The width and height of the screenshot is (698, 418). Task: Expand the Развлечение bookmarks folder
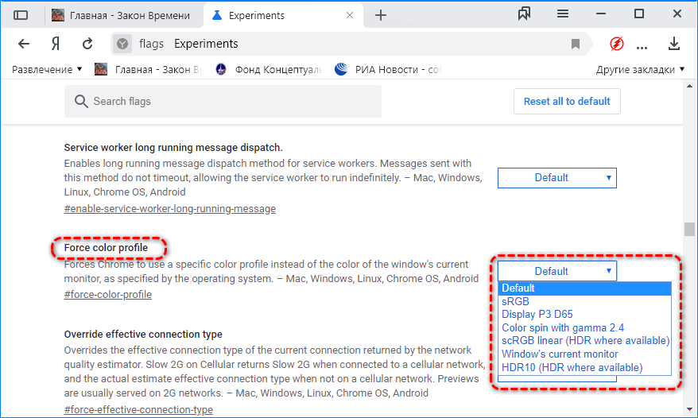[47, 70]
